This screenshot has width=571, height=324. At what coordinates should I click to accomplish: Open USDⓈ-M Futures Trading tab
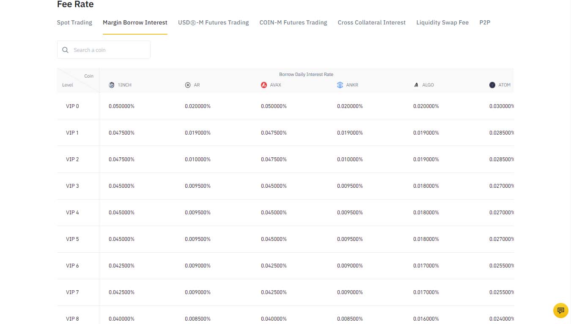tap(214, 22)
